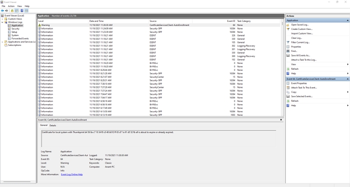Click the Refresh icon under Application actions
The height and width of the screenshot is (187, 350).
pyautogui.click(x=288, y=69)
